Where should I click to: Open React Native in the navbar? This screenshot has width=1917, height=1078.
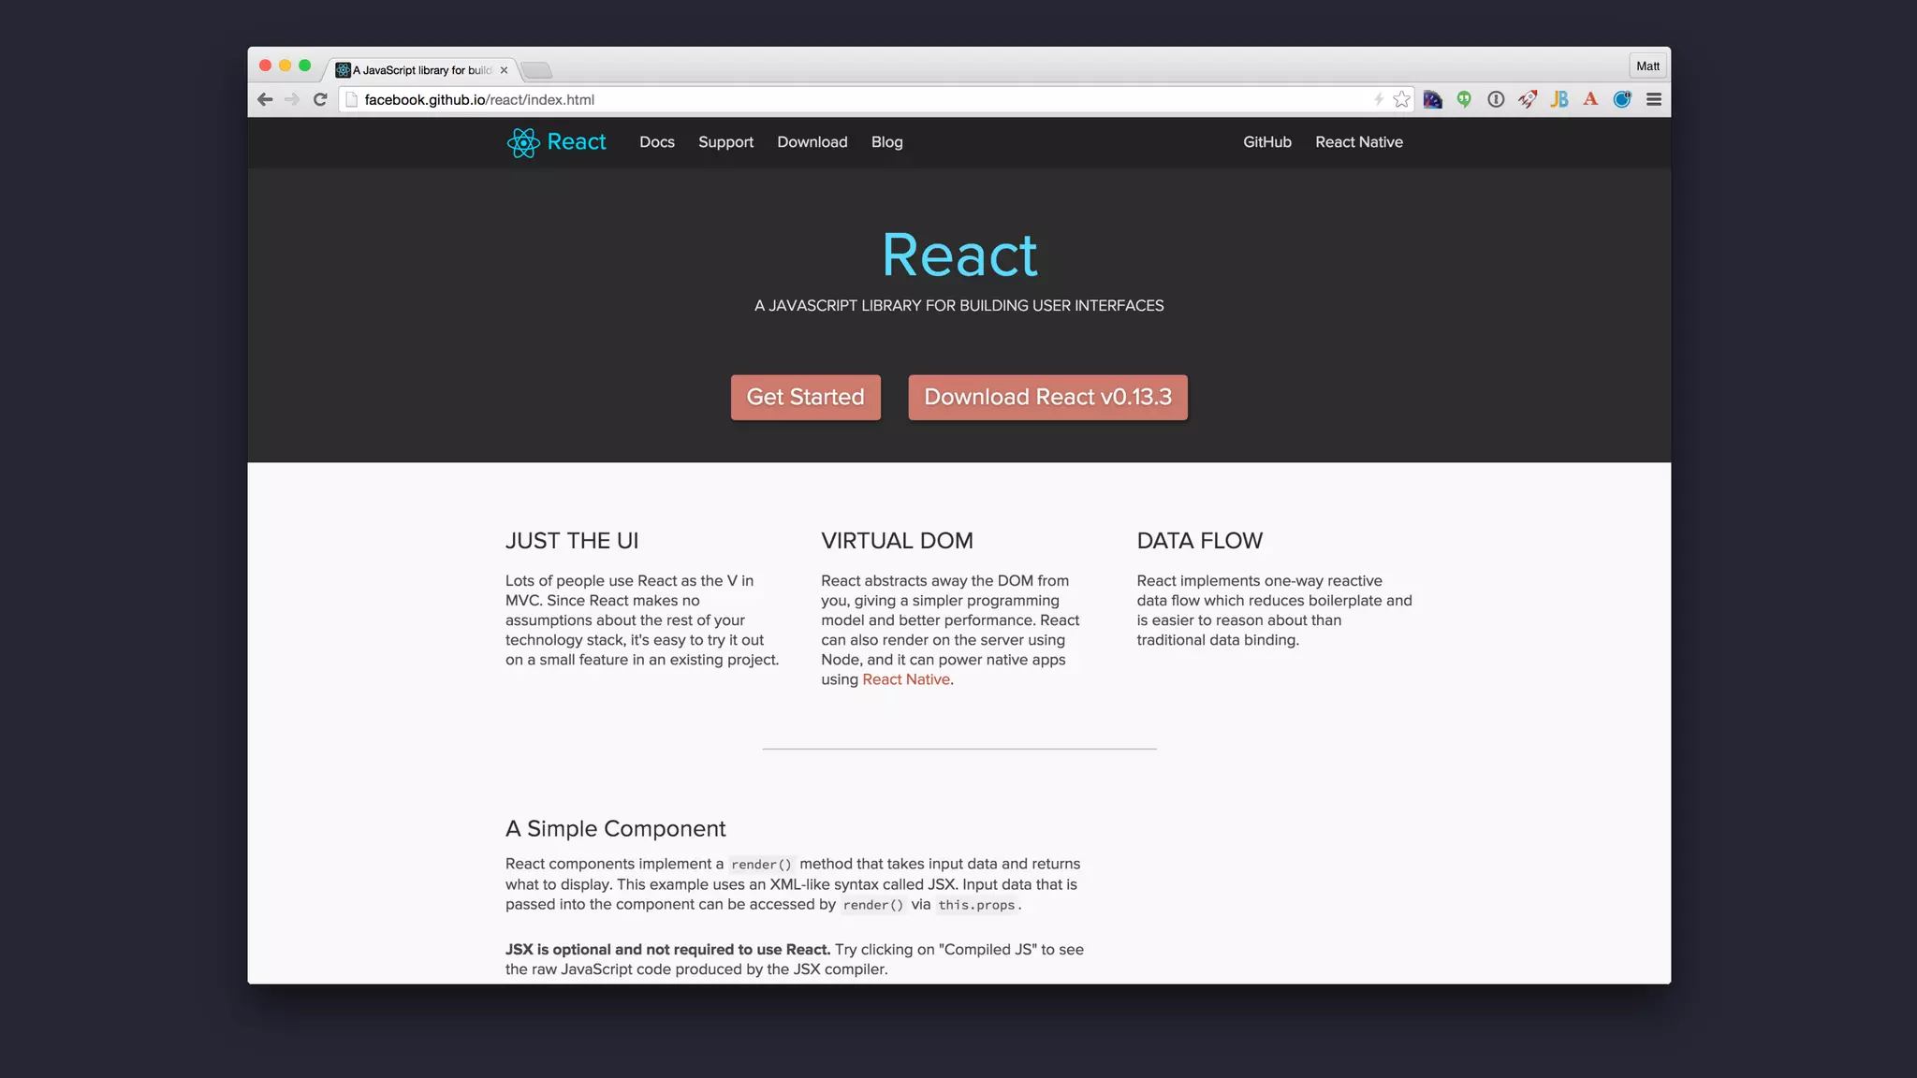point(1359,142)
